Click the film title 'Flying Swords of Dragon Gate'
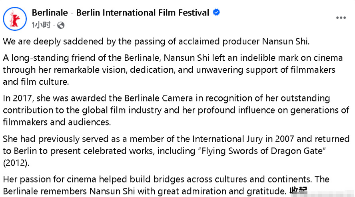The width and height of the screenshot is (355, 197). tap(263, 151)
